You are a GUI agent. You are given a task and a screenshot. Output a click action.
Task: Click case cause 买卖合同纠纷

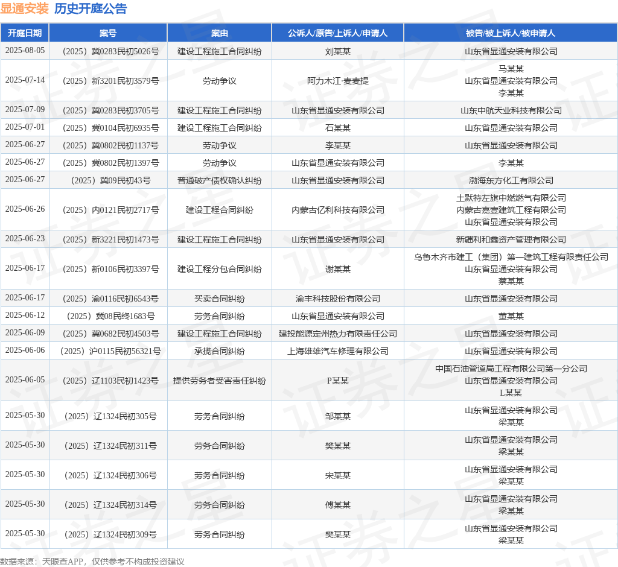[x=220, y=299]
